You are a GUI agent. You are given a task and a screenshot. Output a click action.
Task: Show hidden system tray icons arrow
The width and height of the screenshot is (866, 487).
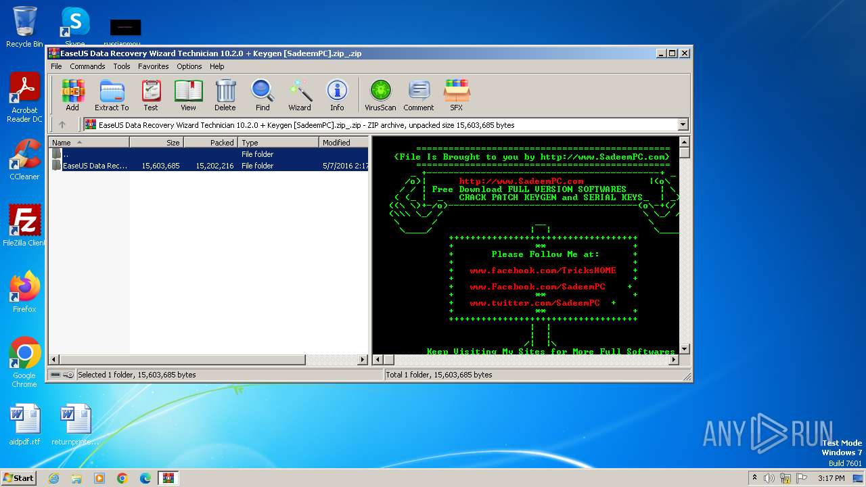pos(754,478)
